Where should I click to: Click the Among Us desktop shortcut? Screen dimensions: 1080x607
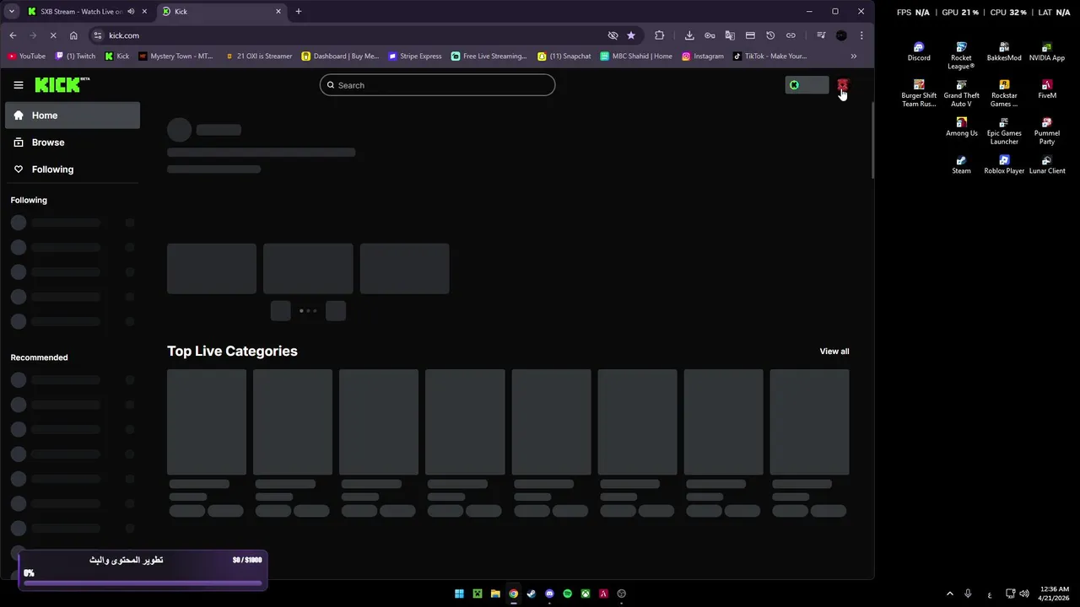[961, 127]
